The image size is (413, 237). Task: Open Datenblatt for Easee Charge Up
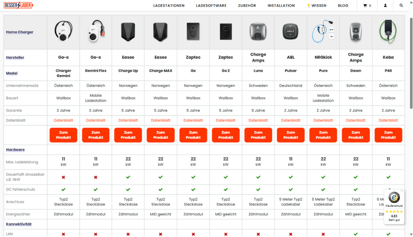(128, 121)
